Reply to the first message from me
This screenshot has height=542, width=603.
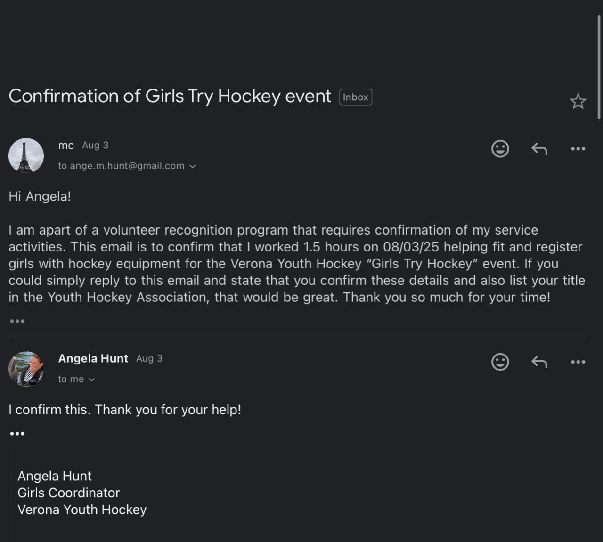tap(539, 149)
